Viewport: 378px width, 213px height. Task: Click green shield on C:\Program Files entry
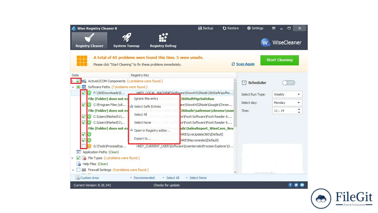click(x=89, y=105)
